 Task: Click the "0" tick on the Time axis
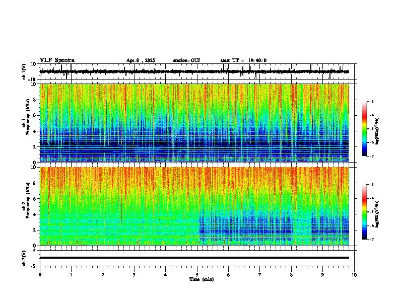tap(40, 275)
